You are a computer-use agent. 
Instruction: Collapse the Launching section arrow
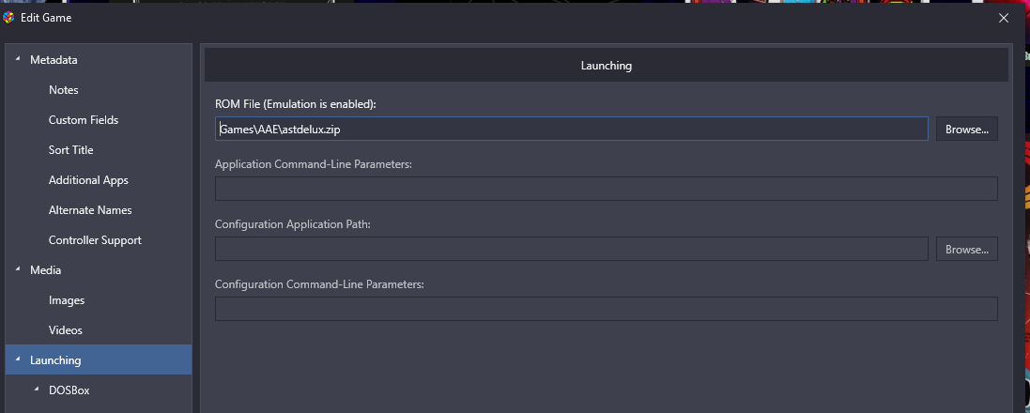click(17, 359)
